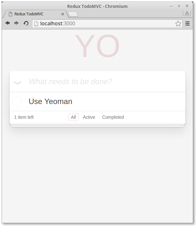The height and width of the screenshot is (226, 196).
Task: Bookmark this page with the star icon
Action: [178, 23]
